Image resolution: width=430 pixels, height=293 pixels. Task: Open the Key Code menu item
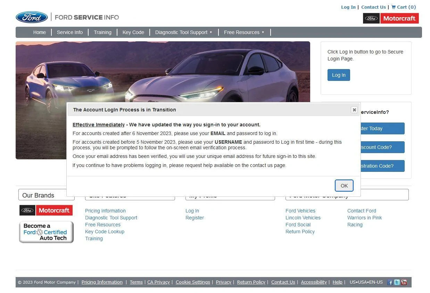click(x=133, y=32)
